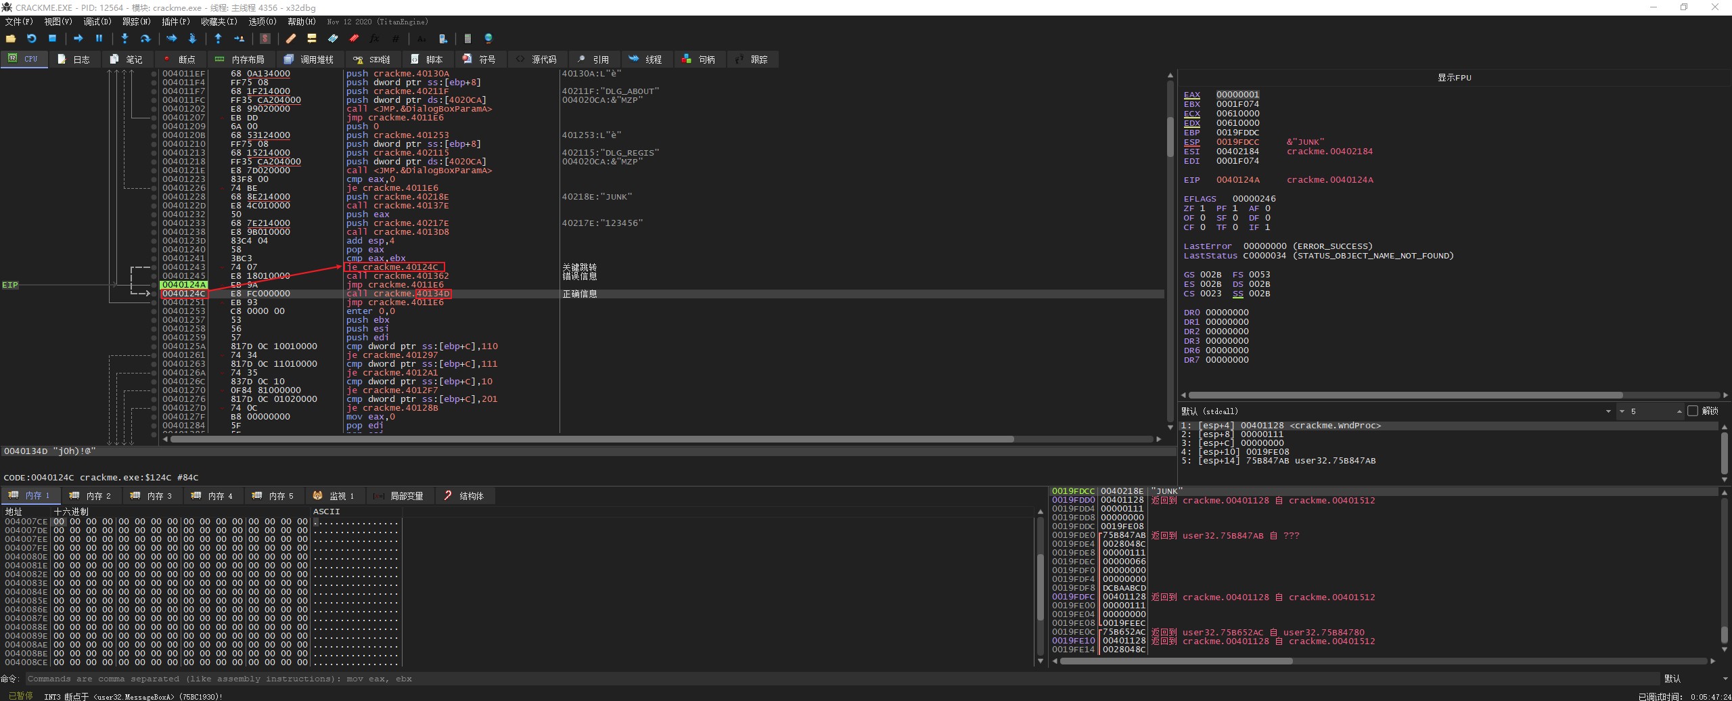This screenshot has width=1732, height=701.
Task: Click the 显示FPU button
Action: tap(1454, 78)
